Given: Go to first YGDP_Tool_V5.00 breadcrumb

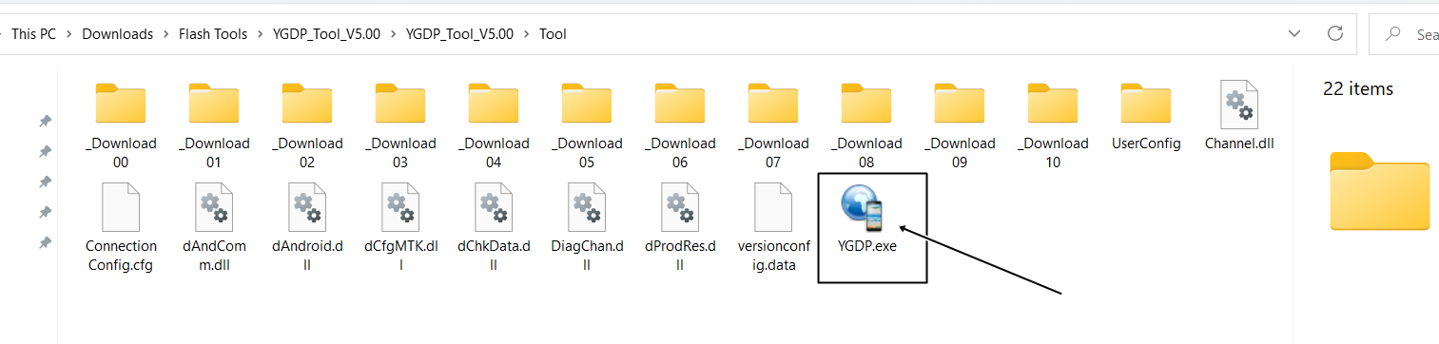Looking at the screenshot, I should point(326,34).
